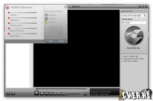This screenshot has height=101, width=153.
Task: Click the window size icon after fast forward
Action: (55, 94)
